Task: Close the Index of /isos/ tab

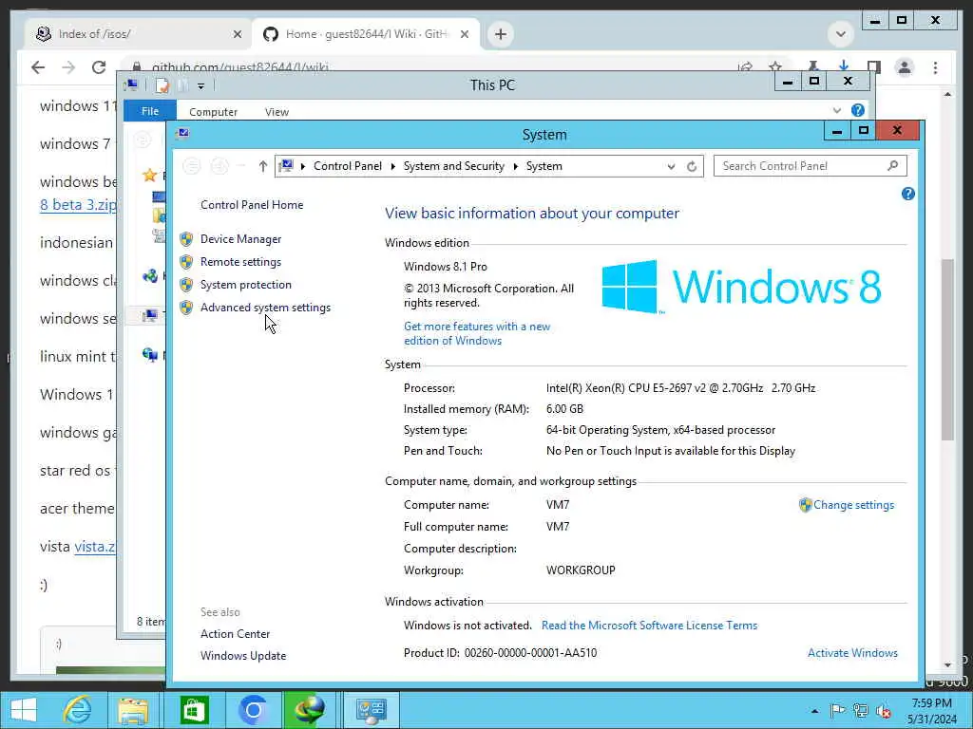Action: point(237,34)
